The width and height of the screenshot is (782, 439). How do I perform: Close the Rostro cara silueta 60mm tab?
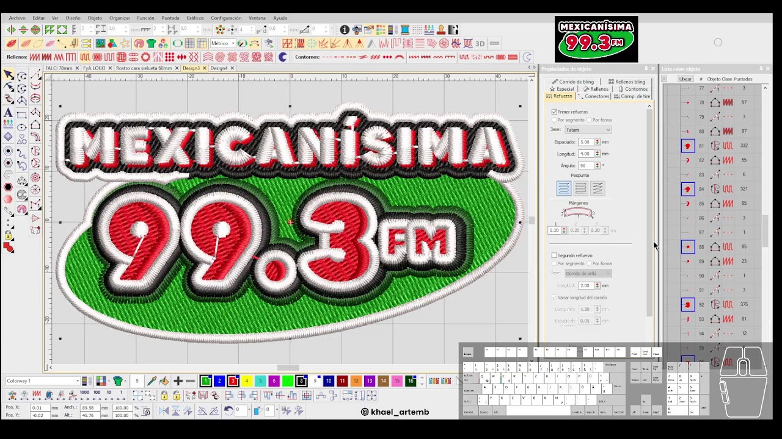(x=178, y=68)
